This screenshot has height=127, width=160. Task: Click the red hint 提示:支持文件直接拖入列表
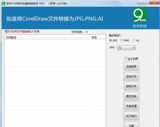click(x=22, y=32)
